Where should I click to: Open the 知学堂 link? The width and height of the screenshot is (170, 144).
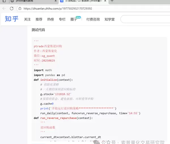(x=110, y=19)
